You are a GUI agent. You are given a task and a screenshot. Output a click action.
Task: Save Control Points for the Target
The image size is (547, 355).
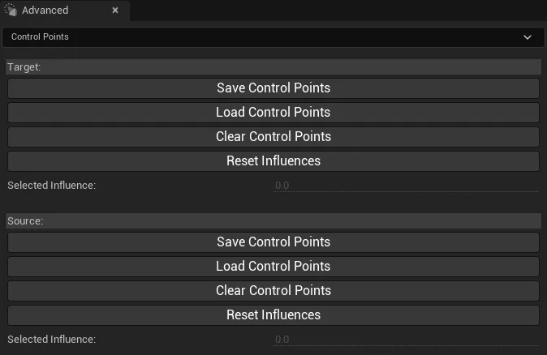(273, 88)
